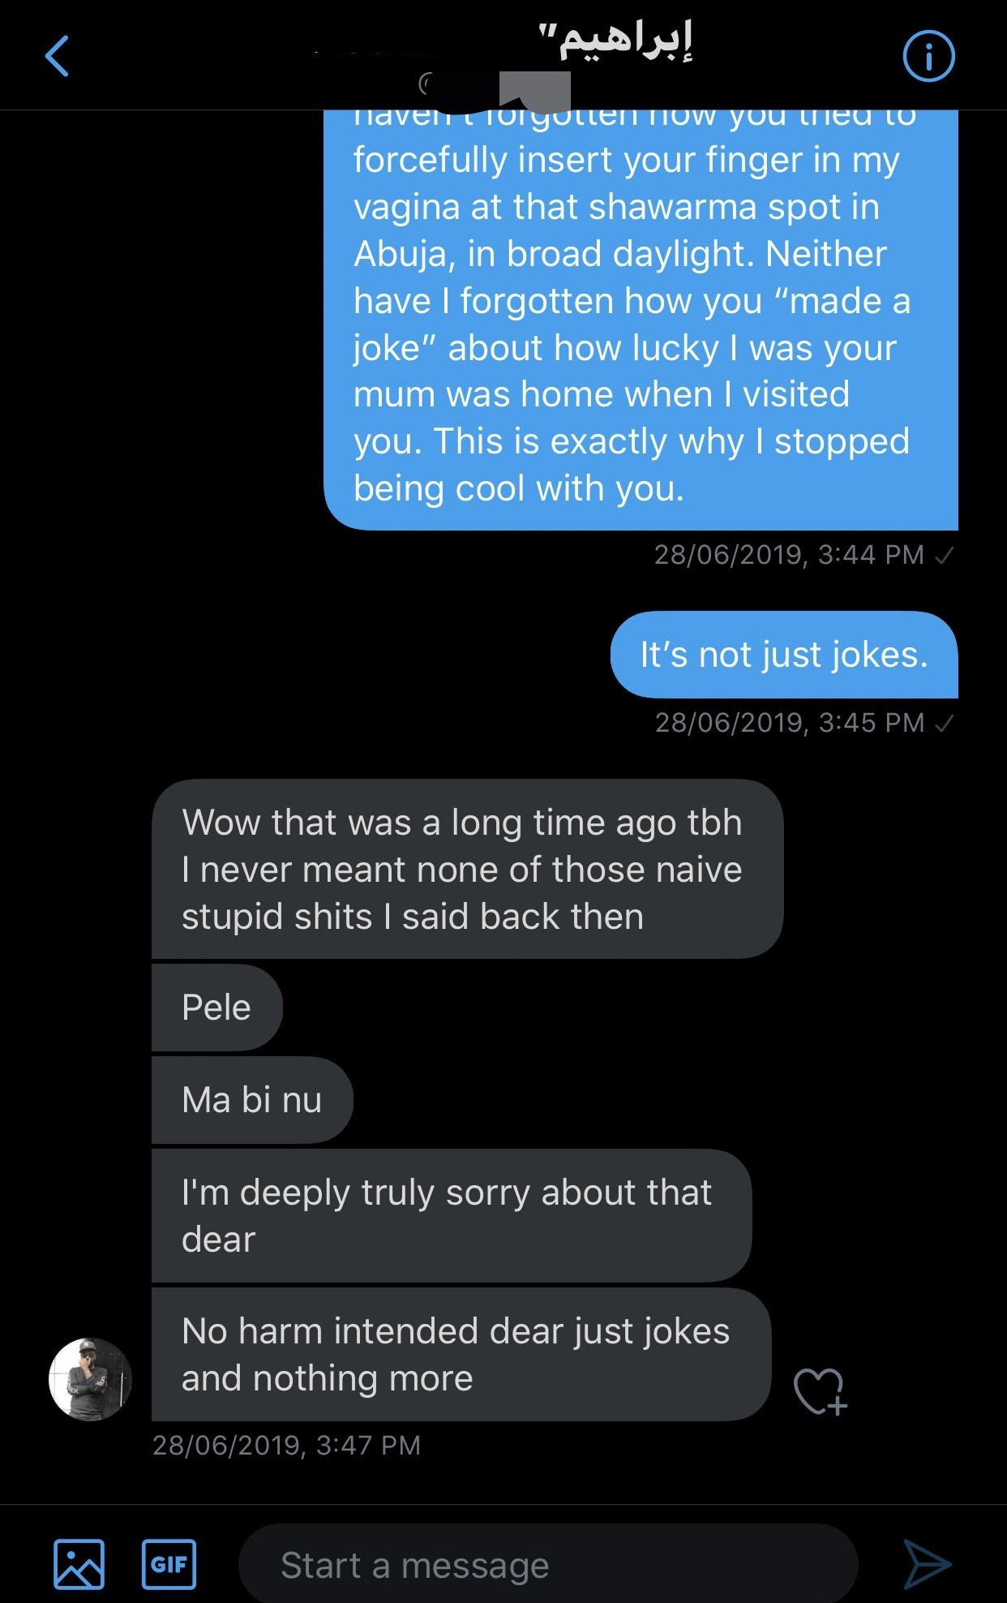Viewport: 1007px width, 1603px height.
Task: Tap the 3:44 PM timestamp
Action: click(x=788, y=555)
